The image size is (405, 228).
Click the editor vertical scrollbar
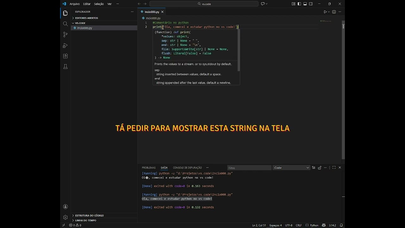[343, 90]
